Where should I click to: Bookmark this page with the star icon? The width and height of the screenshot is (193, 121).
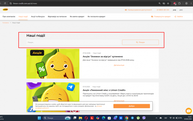point(168,3)
